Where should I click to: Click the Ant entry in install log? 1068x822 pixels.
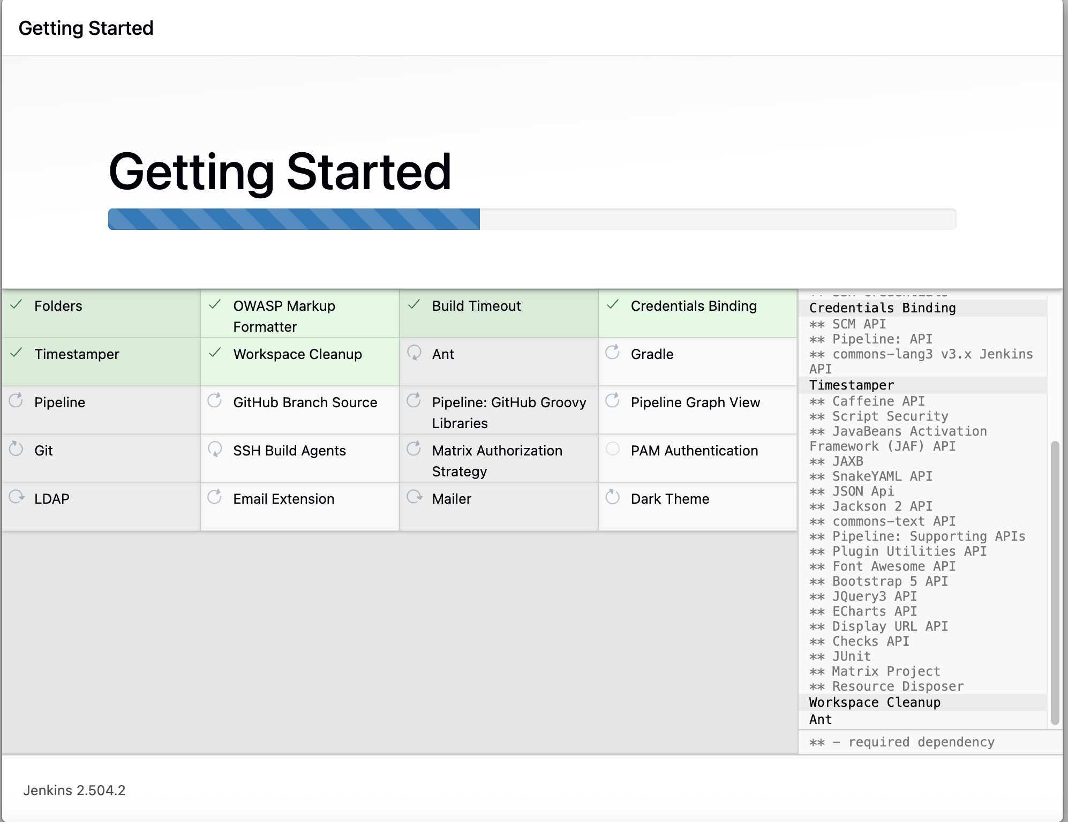821,720
